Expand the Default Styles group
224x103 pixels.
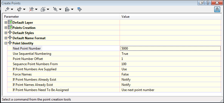(x=6, y=33)
